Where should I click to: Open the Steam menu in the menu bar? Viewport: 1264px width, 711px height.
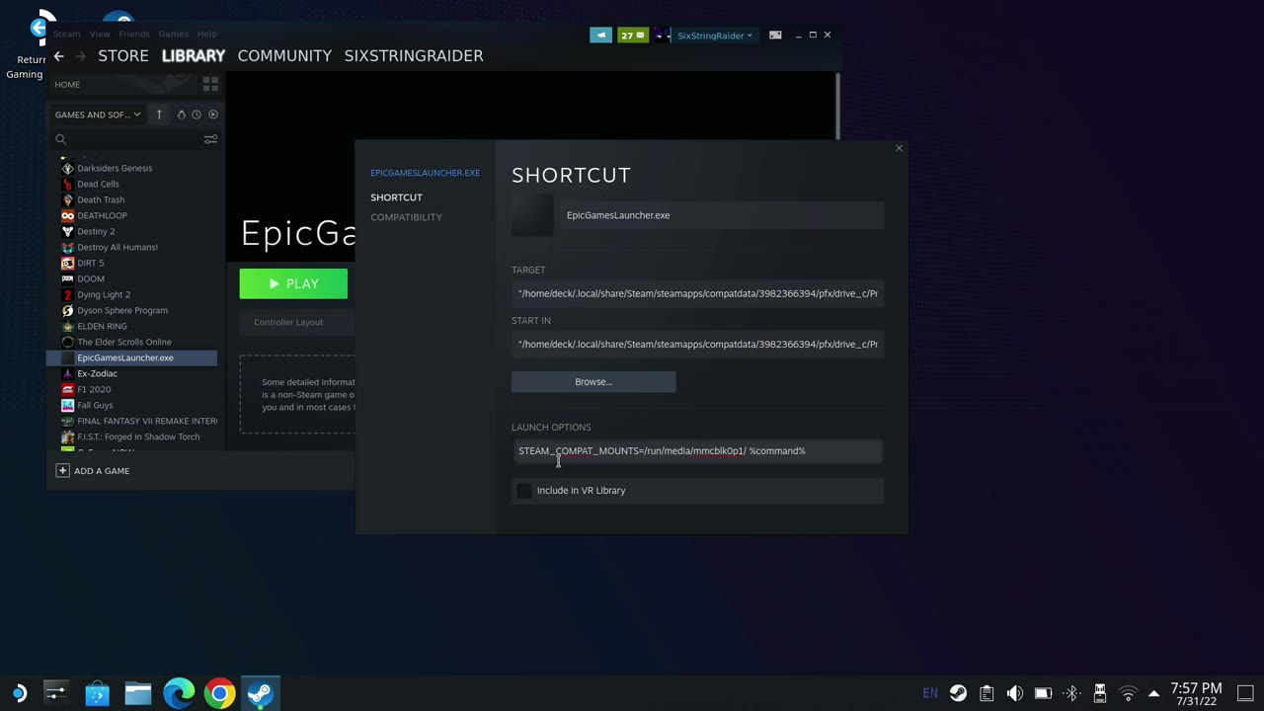pos(67,35)
